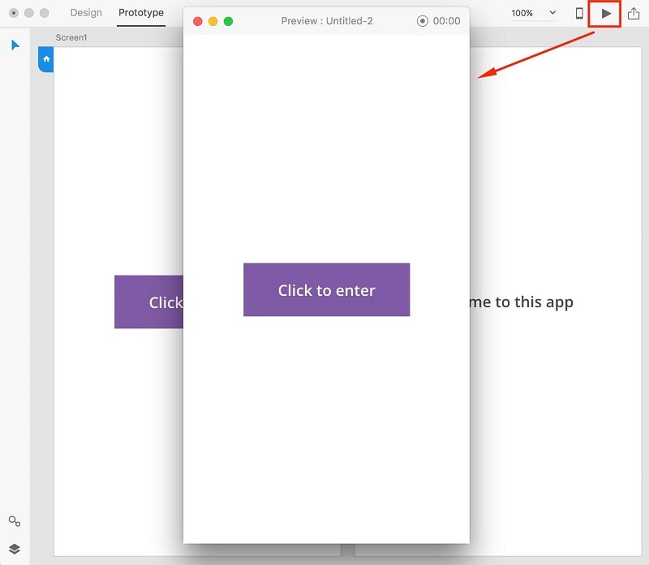Minimize the Preview window yellow button
The image size is (649, 565).
point(213,21)
